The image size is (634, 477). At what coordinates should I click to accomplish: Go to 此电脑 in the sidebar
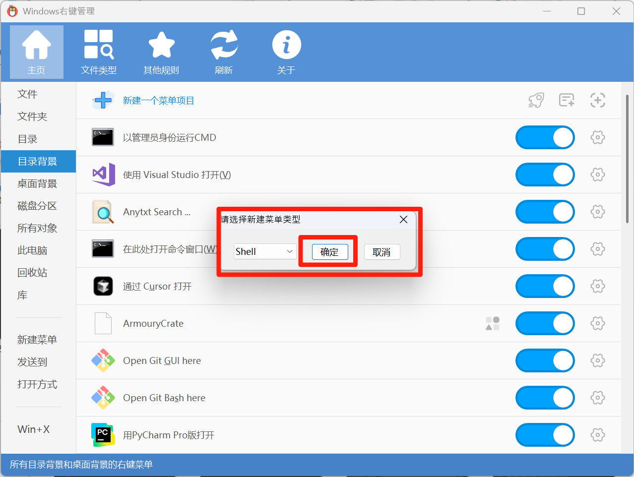(32, 250)
